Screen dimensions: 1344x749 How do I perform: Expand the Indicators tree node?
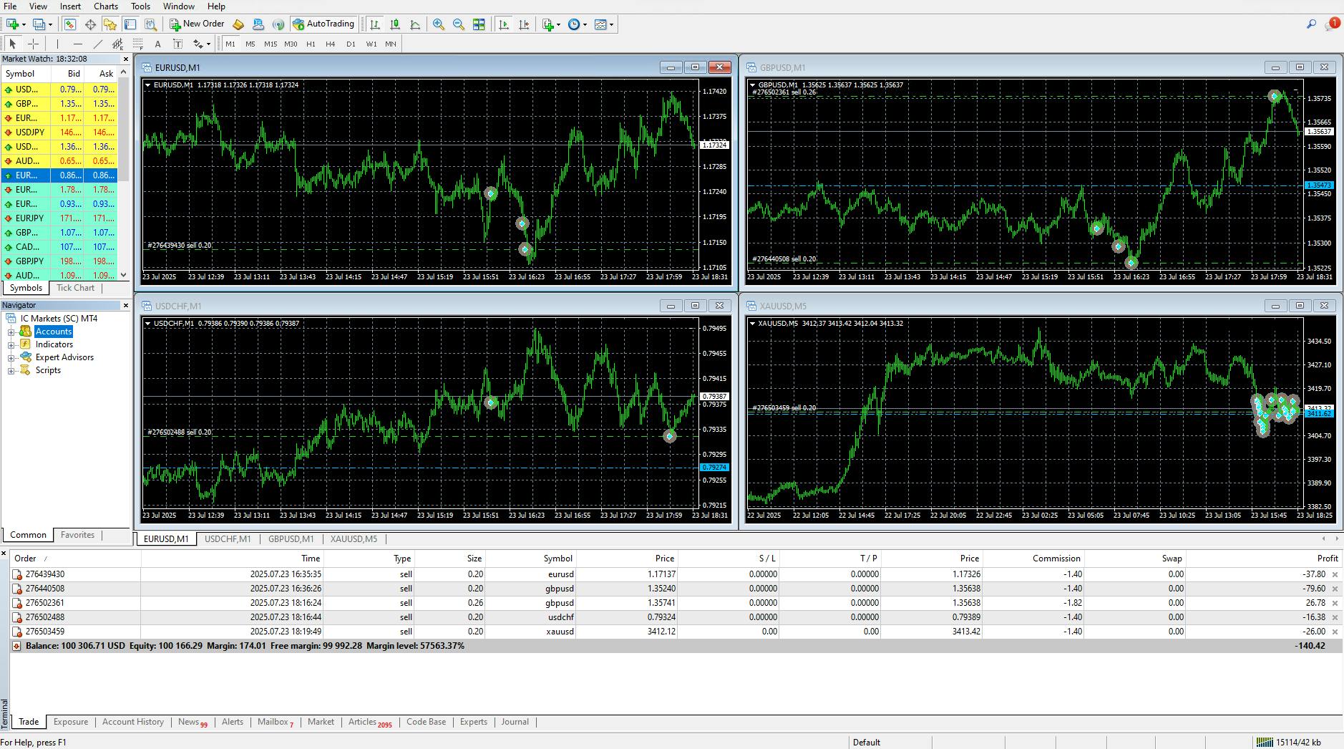pyautogui.click(x=11, y=344)
